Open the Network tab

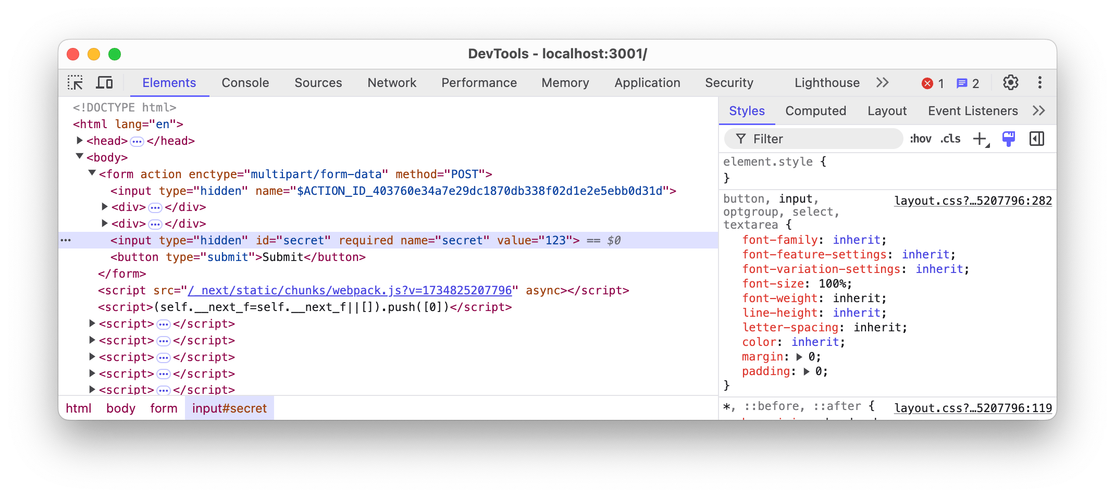tap(392, 83)
